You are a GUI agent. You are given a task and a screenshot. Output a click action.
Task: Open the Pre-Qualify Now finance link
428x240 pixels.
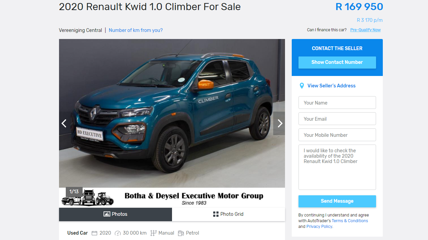click(x=365, y=30)
